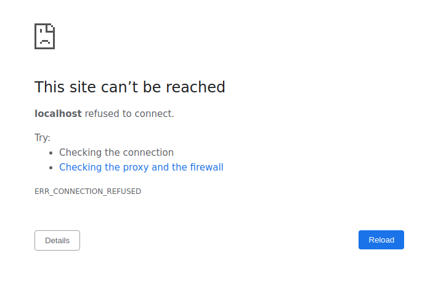Click the 'Checking the connection' suggestion
This screenshot has height=282, width=438.
[x=116, y=152]
